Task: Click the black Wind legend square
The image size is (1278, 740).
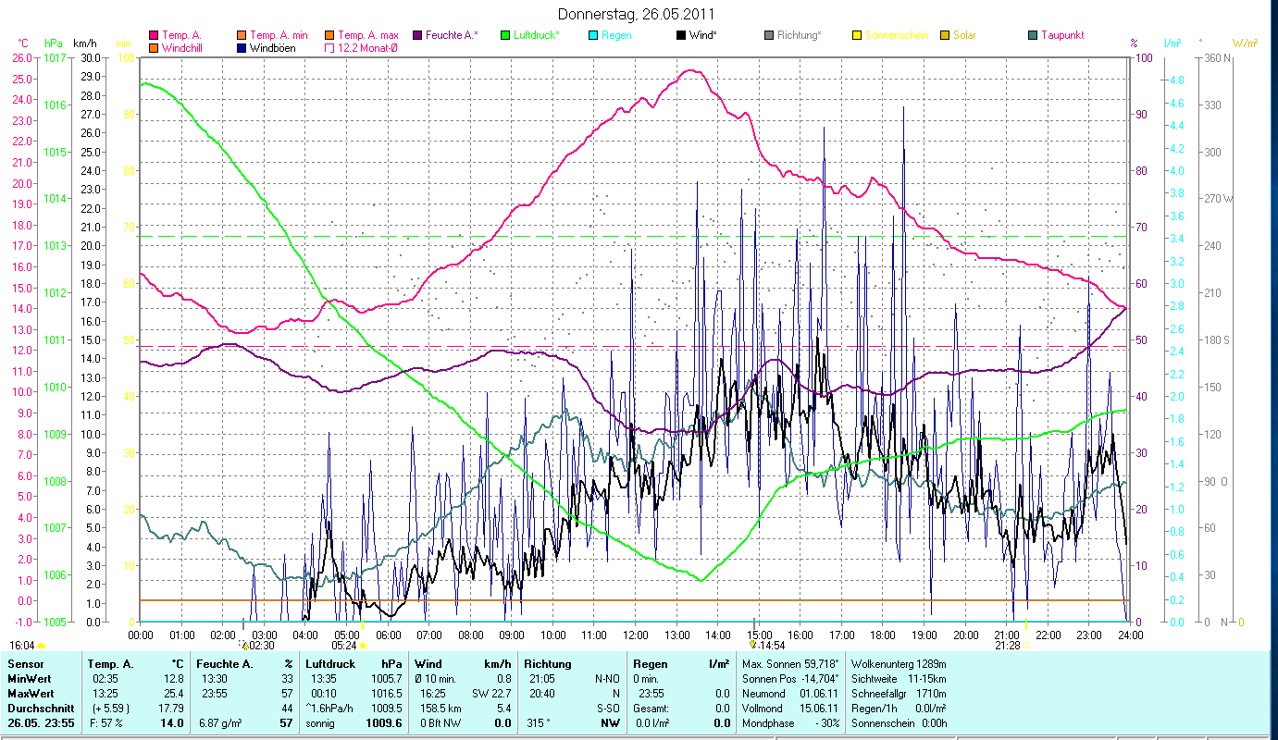Action: [681, 35]
